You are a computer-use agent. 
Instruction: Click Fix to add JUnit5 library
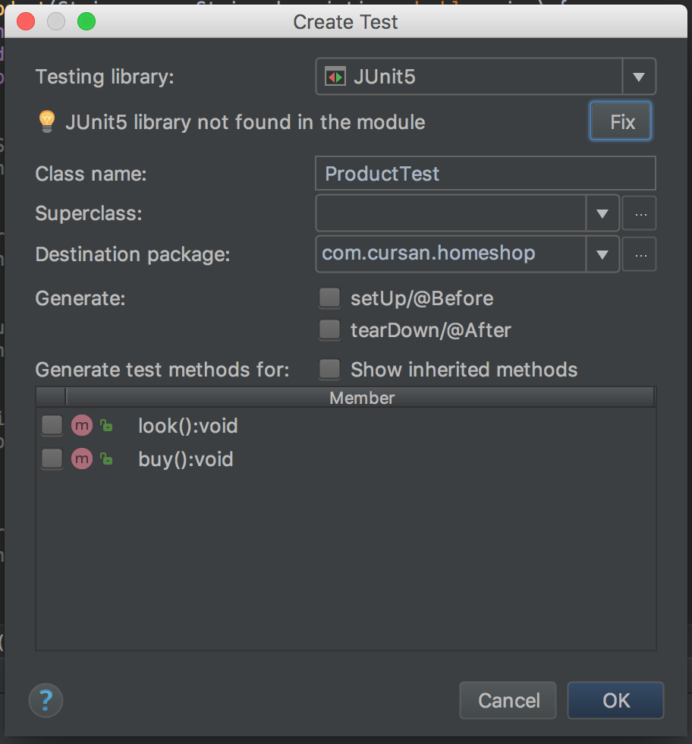[621, 121]
